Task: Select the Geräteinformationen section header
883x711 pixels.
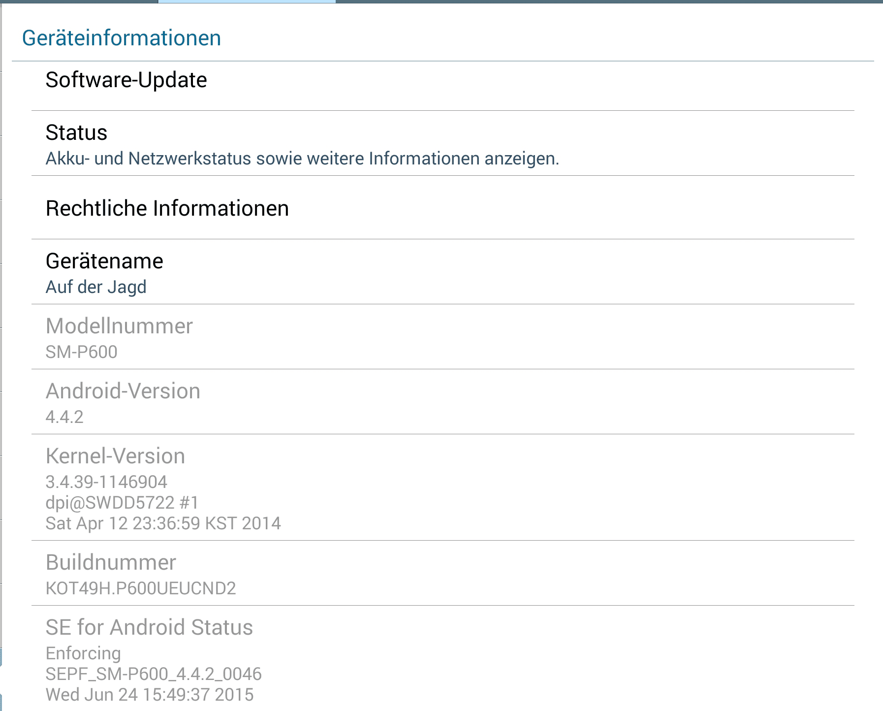Action: coord(122,38)
